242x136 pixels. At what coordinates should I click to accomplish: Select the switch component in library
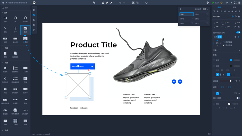(5, 89)
